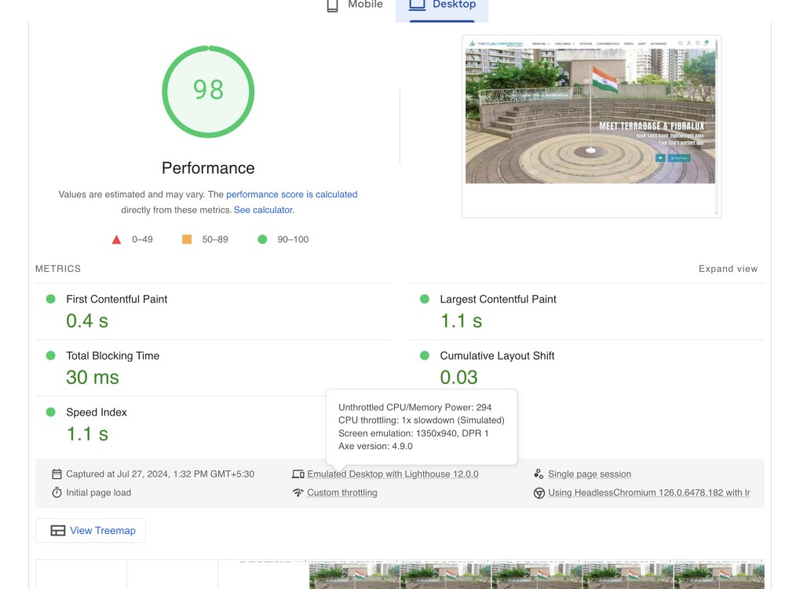This screenshot has height=589, width=785.
Task: Click the calendar icon beside Captured at
Action: pyautogui.click(x=57, y=474)
